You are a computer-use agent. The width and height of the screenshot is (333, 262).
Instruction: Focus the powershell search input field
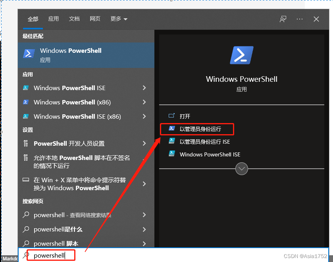[x=173, y=255]
